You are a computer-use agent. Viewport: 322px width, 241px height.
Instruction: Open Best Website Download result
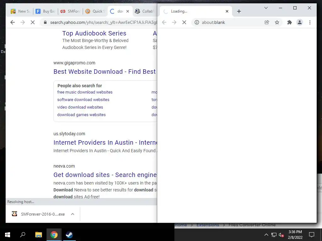click(105, 72)
